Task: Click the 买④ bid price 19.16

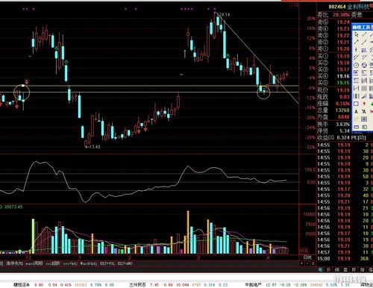Action: (343, 76)
